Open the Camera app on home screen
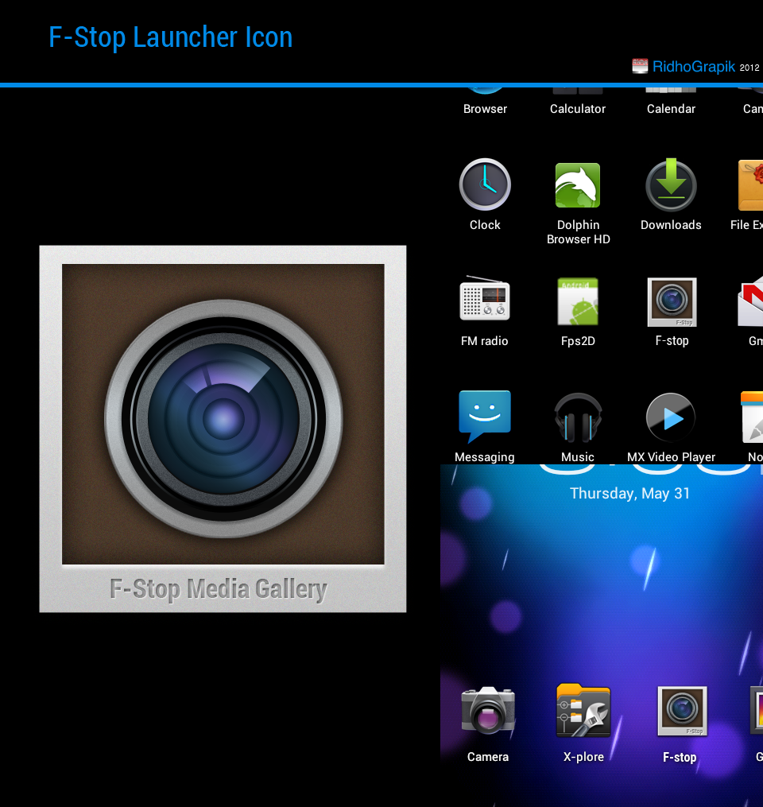The height and width of the screenshot is (807, 763). coord(488,711)
